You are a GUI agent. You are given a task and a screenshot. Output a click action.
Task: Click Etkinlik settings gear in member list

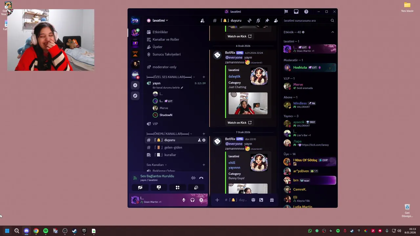pyautogui.click(x=303, y=32)
